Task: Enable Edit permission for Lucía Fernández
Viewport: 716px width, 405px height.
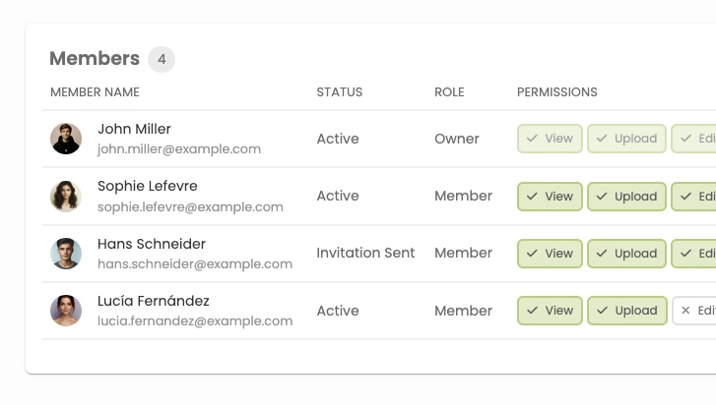Action: (696, 311)
